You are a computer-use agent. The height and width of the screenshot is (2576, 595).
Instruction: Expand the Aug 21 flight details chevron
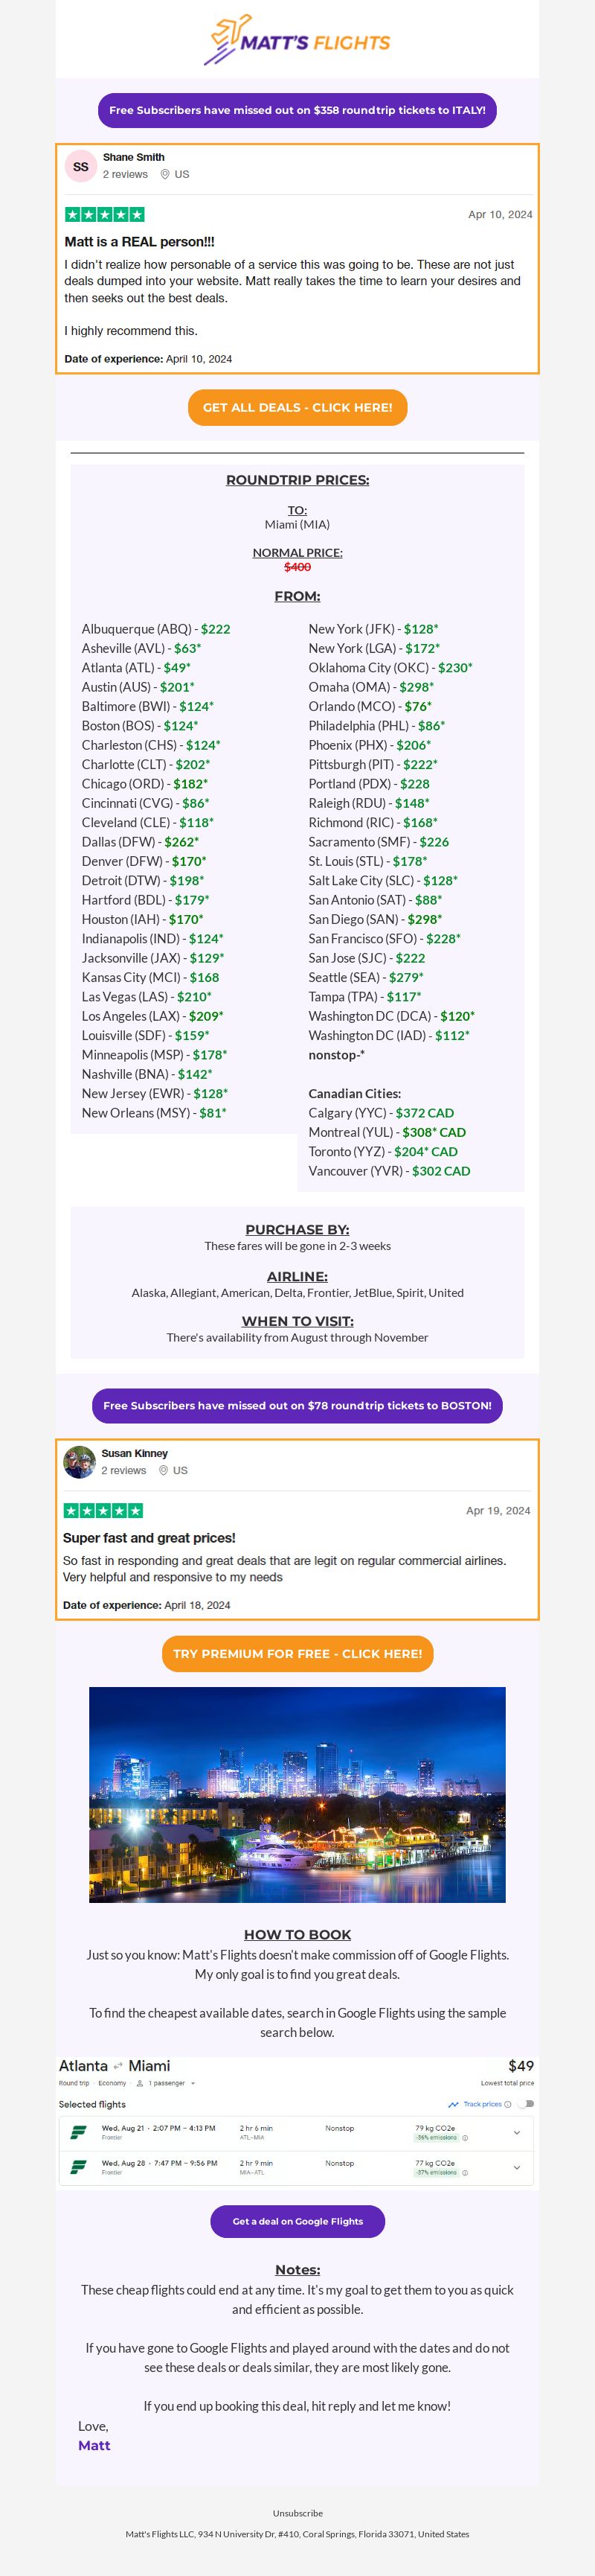tap(516, 2133)
